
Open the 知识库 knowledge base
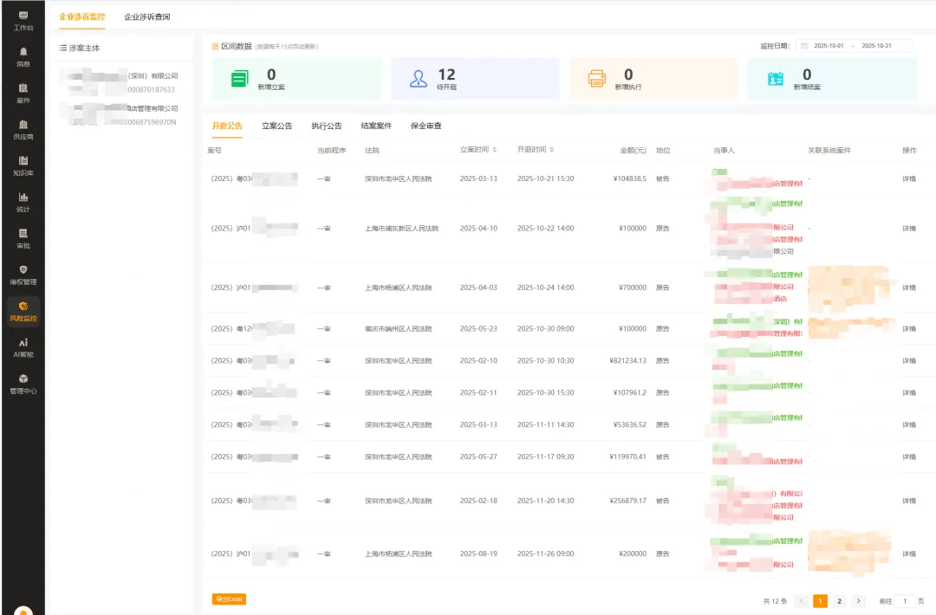coord(23,166)
